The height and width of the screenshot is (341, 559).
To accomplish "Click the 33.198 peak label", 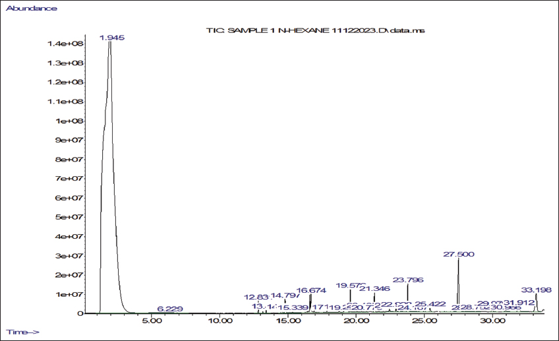I will (536, 290).
